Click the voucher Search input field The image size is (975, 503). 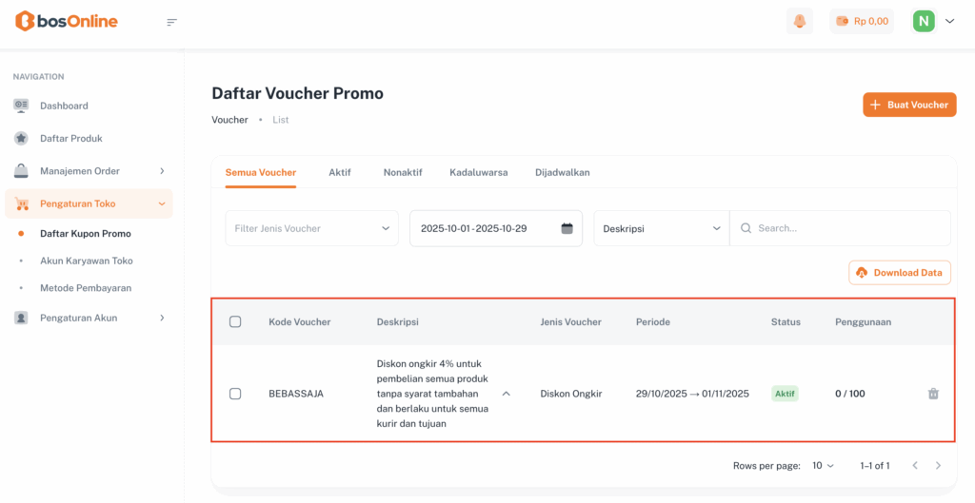pyautogui.click(x=847, y=228)
